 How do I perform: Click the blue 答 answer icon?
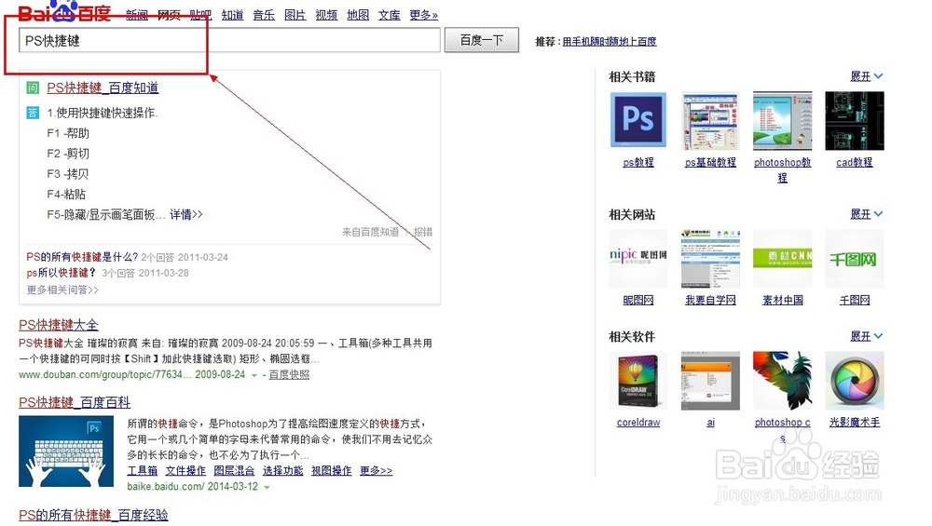click(33, 113)
